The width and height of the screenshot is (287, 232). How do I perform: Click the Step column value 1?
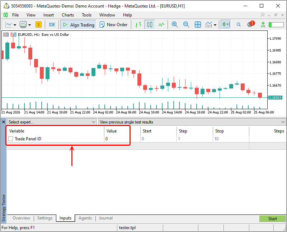click(x=195, y=139)
